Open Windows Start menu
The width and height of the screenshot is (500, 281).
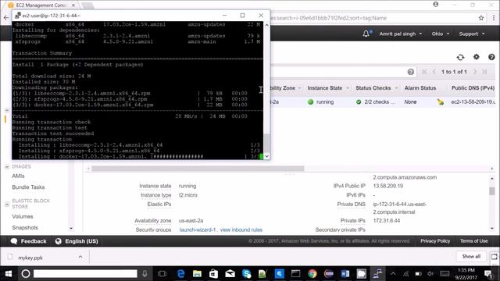[x=9, y=274]
